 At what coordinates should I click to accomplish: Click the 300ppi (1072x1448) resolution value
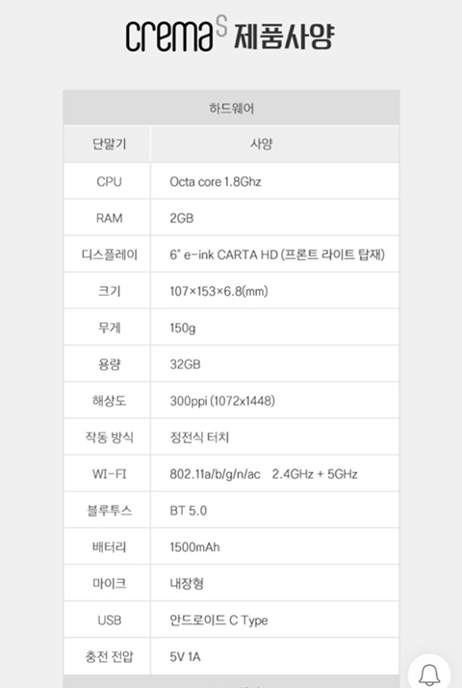click(x=222, y=401)
